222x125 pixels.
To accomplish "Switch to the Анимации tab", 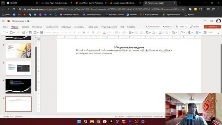I will pos(79,27).
